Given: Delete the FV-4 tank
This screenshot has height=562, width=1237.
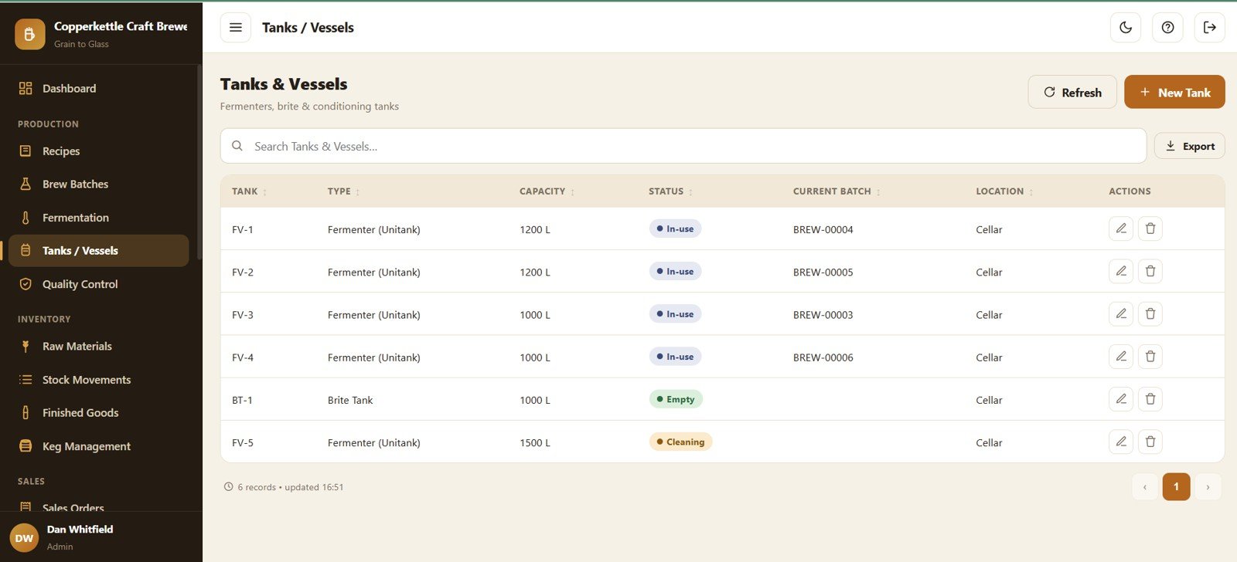Looking at the screenshot, I should pos(1150,357).
